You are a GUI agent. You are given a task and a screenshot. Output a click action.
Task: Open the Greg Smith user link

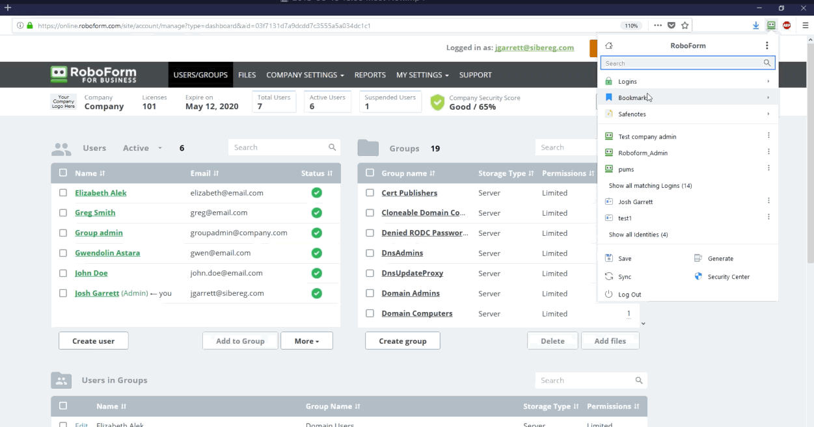(95, 213)
